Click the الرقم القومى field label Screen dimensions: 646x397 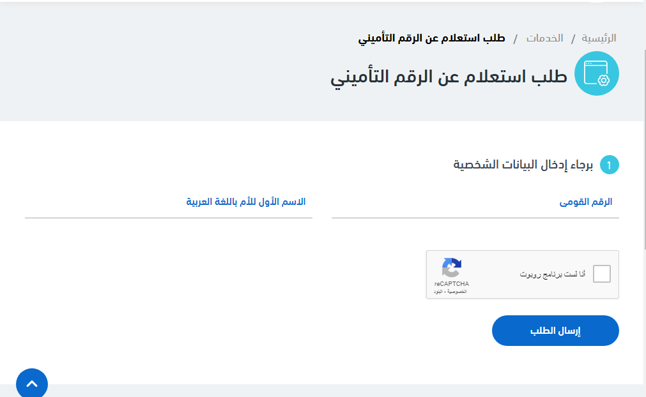point(586,202)
